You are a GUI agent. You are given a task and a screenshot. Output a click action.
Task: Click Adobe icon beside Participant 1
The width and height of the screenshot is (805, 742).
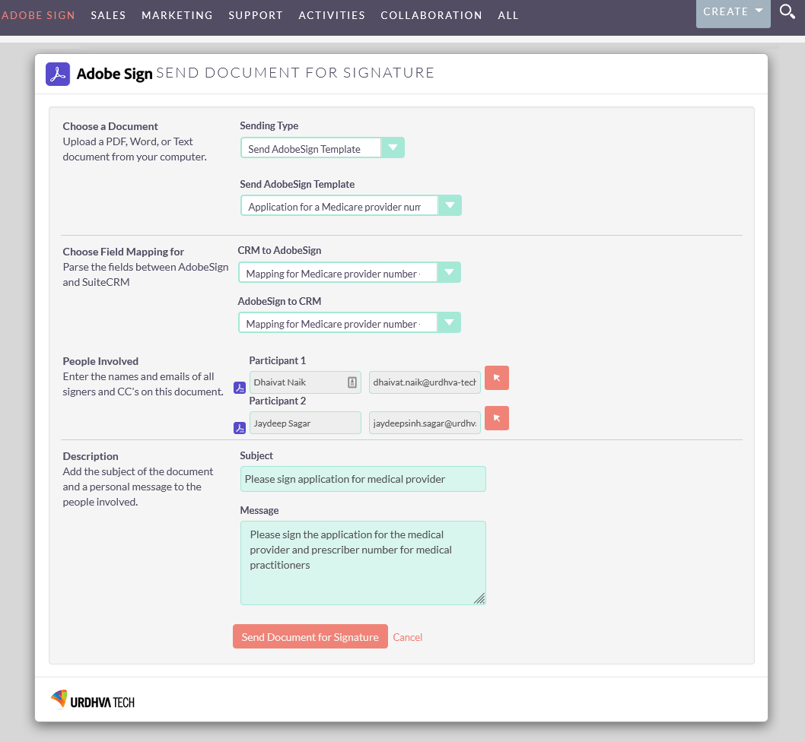click(240, 388)
